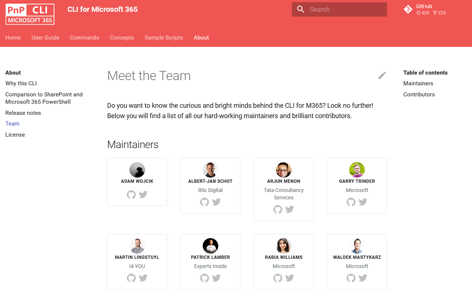
Task: Click the search magnifier icon
Action: tap(301, 10)
